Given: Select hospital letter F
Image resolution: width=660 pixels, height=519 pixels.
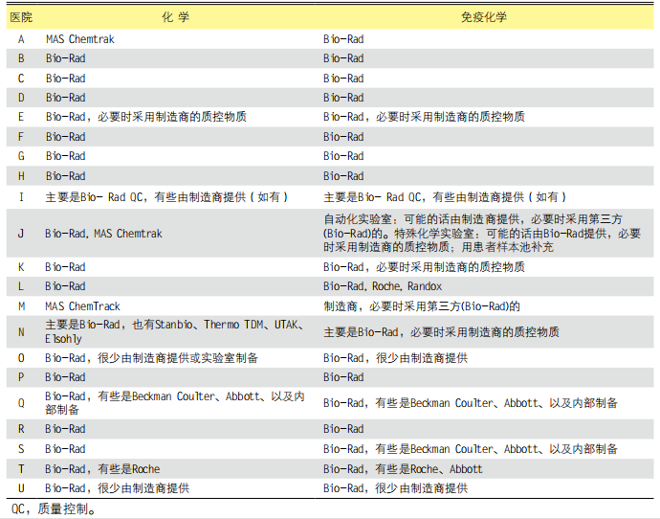Looking at the screenshot, I should [x=21, y=137].
